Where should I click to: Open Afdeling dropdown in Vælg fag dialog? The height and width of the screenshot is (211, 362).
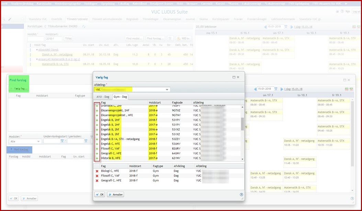click(167, 90)
